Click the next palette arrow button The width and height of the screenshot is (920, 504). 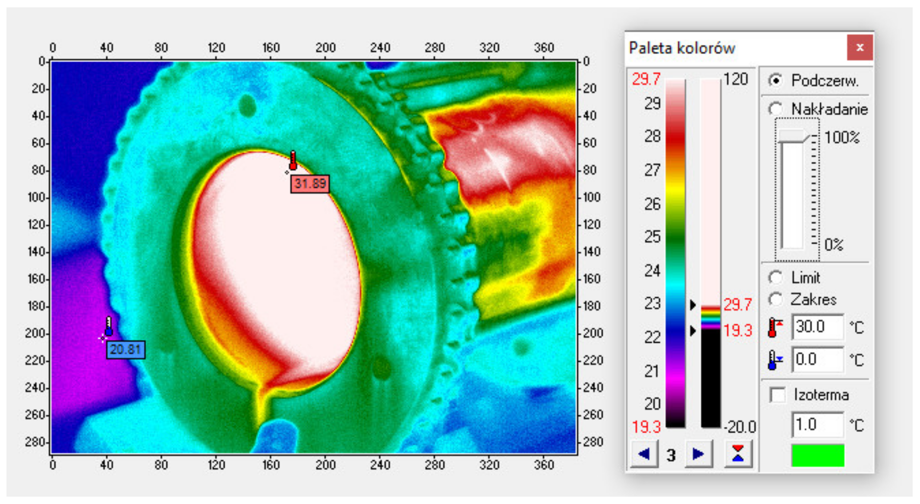698,454
